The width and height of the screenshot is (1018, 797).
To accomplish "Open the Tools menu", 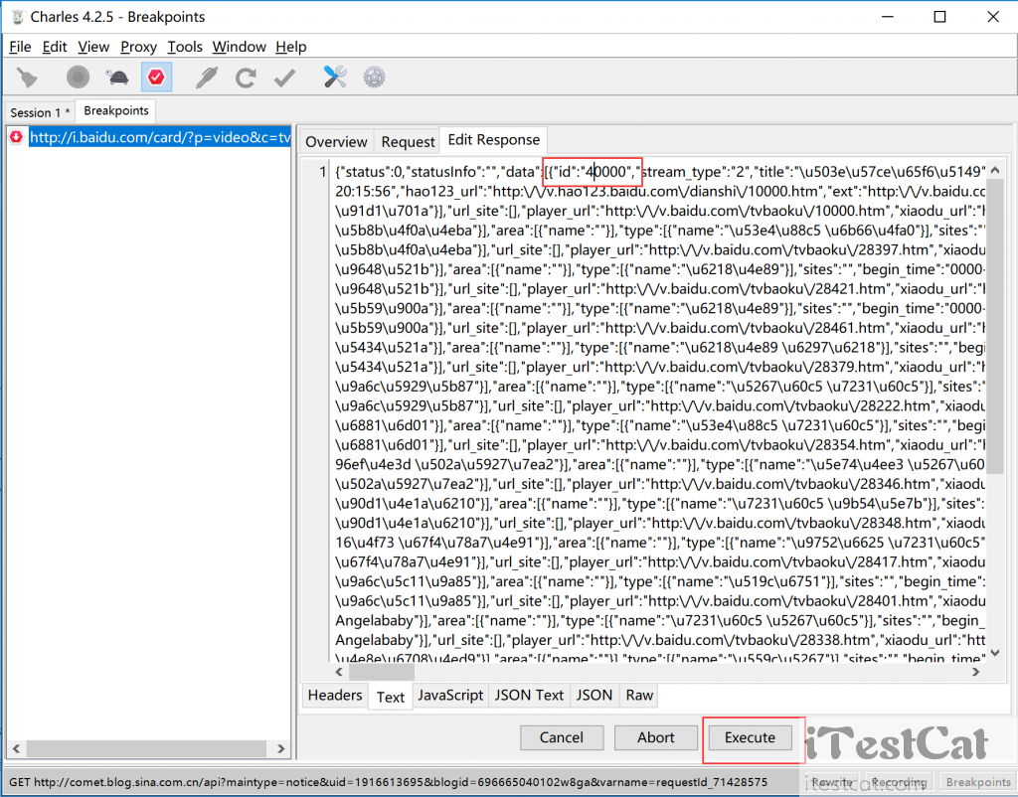I will coord(184,47).
